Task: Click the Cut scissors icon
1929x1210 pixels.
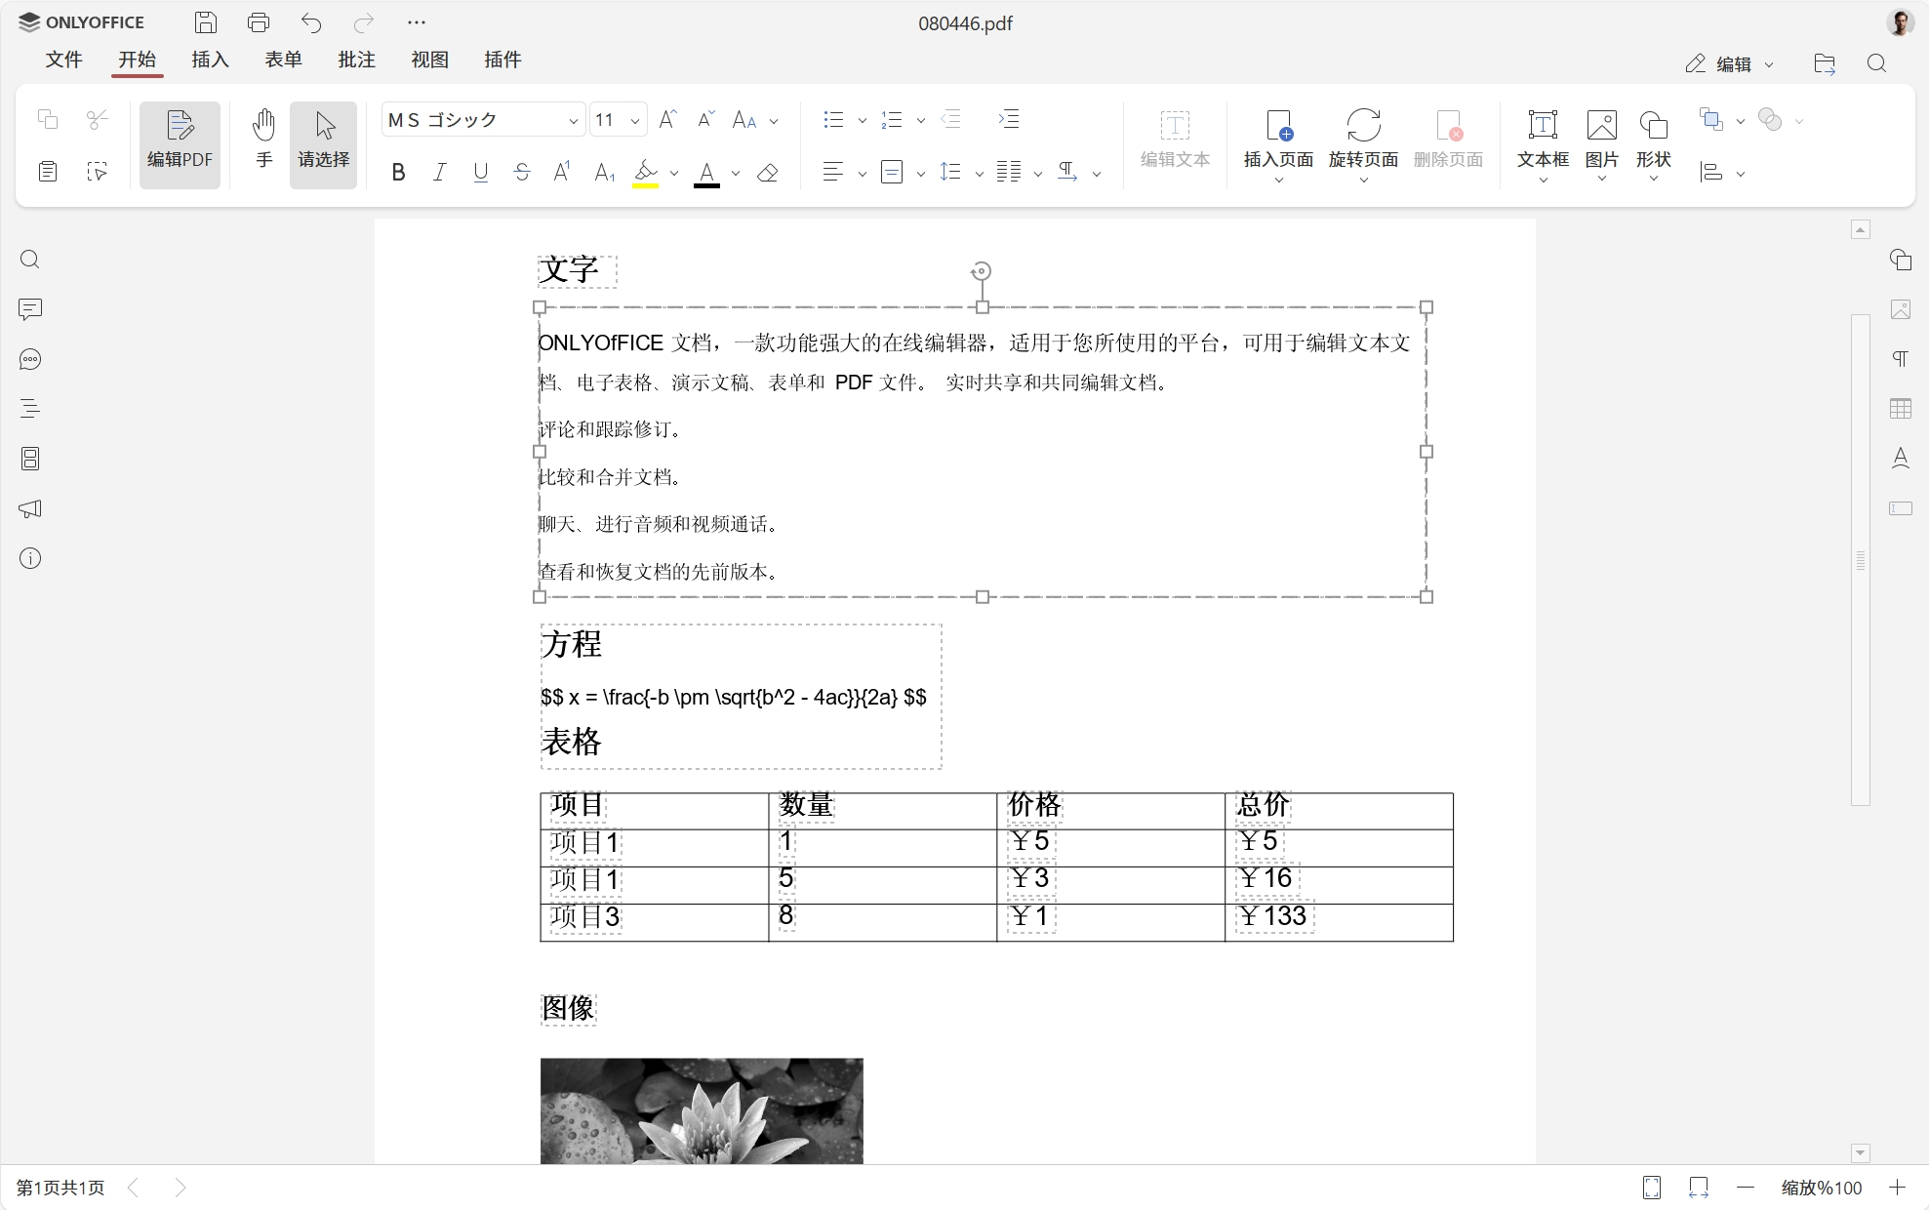Action: (x=97, y=120)
